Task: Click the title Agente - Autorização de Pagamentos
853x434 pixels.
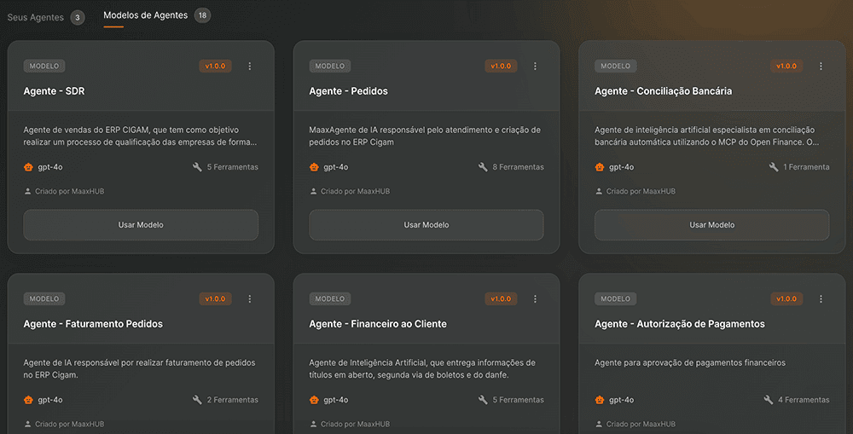Action: pyautogui.click(x=680, y=324)
